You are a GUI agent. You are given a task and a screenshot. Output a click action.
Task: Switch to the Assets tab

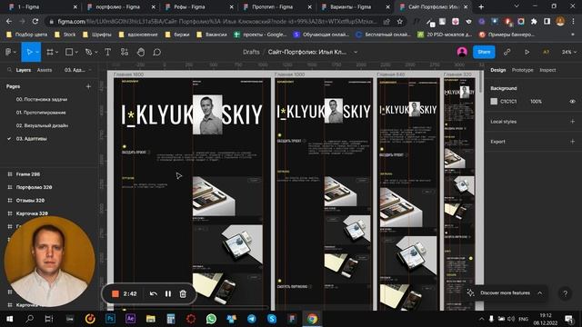point(45,70)
